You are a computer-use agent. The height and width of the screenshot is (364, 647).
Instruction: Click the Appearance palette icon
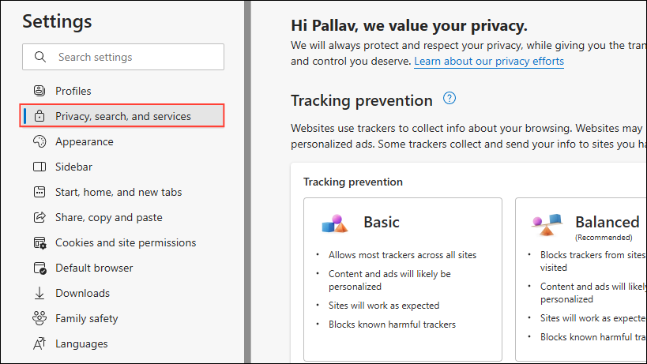coord(39,141)
